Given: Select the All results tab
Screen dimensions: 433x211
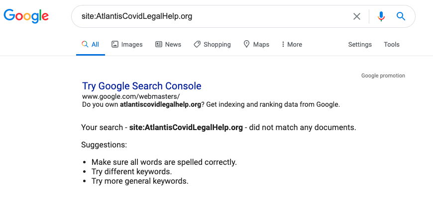Looking at the screenshot, I should pyautogui.click(x=91, y=44).
